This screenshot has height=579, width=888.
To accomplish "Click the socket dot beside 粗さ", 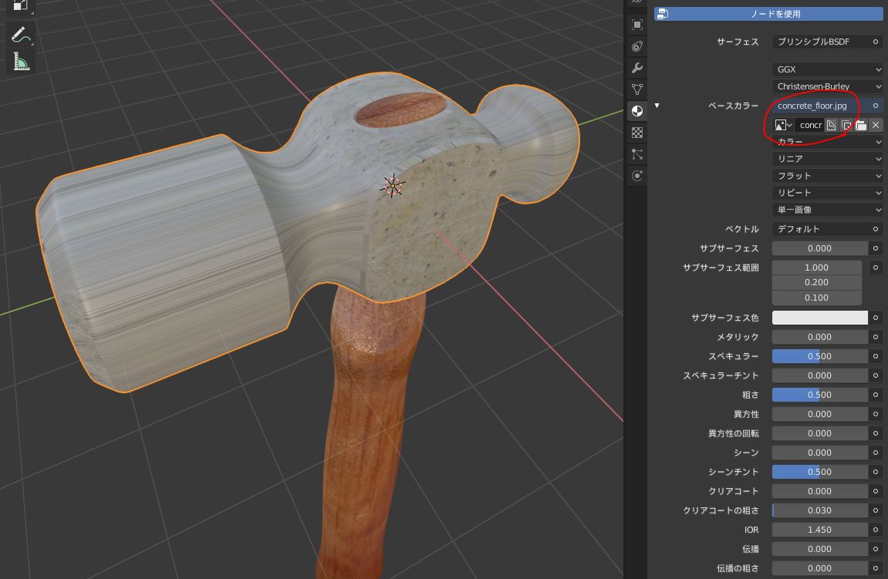I will (x=876, y=395).
